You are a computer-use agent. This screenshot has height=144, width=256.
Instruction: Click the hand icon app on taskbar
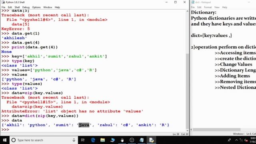(x=122, y=140)
